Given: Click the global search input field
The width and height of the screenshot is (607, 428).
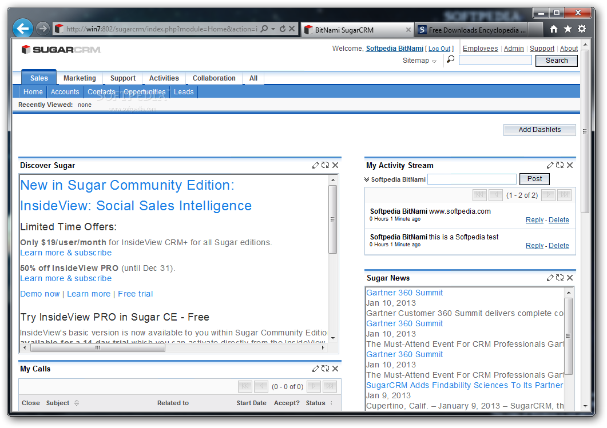Looking at the screenshot, I should coord(495,60).
